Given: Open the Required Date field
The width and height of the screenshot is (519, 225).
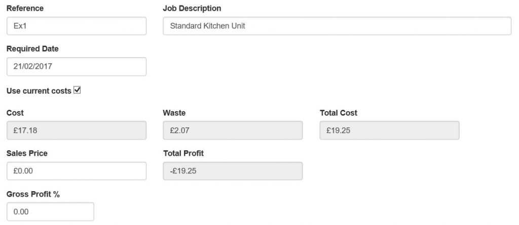Looking at the screenshot, I should point(77,66).
